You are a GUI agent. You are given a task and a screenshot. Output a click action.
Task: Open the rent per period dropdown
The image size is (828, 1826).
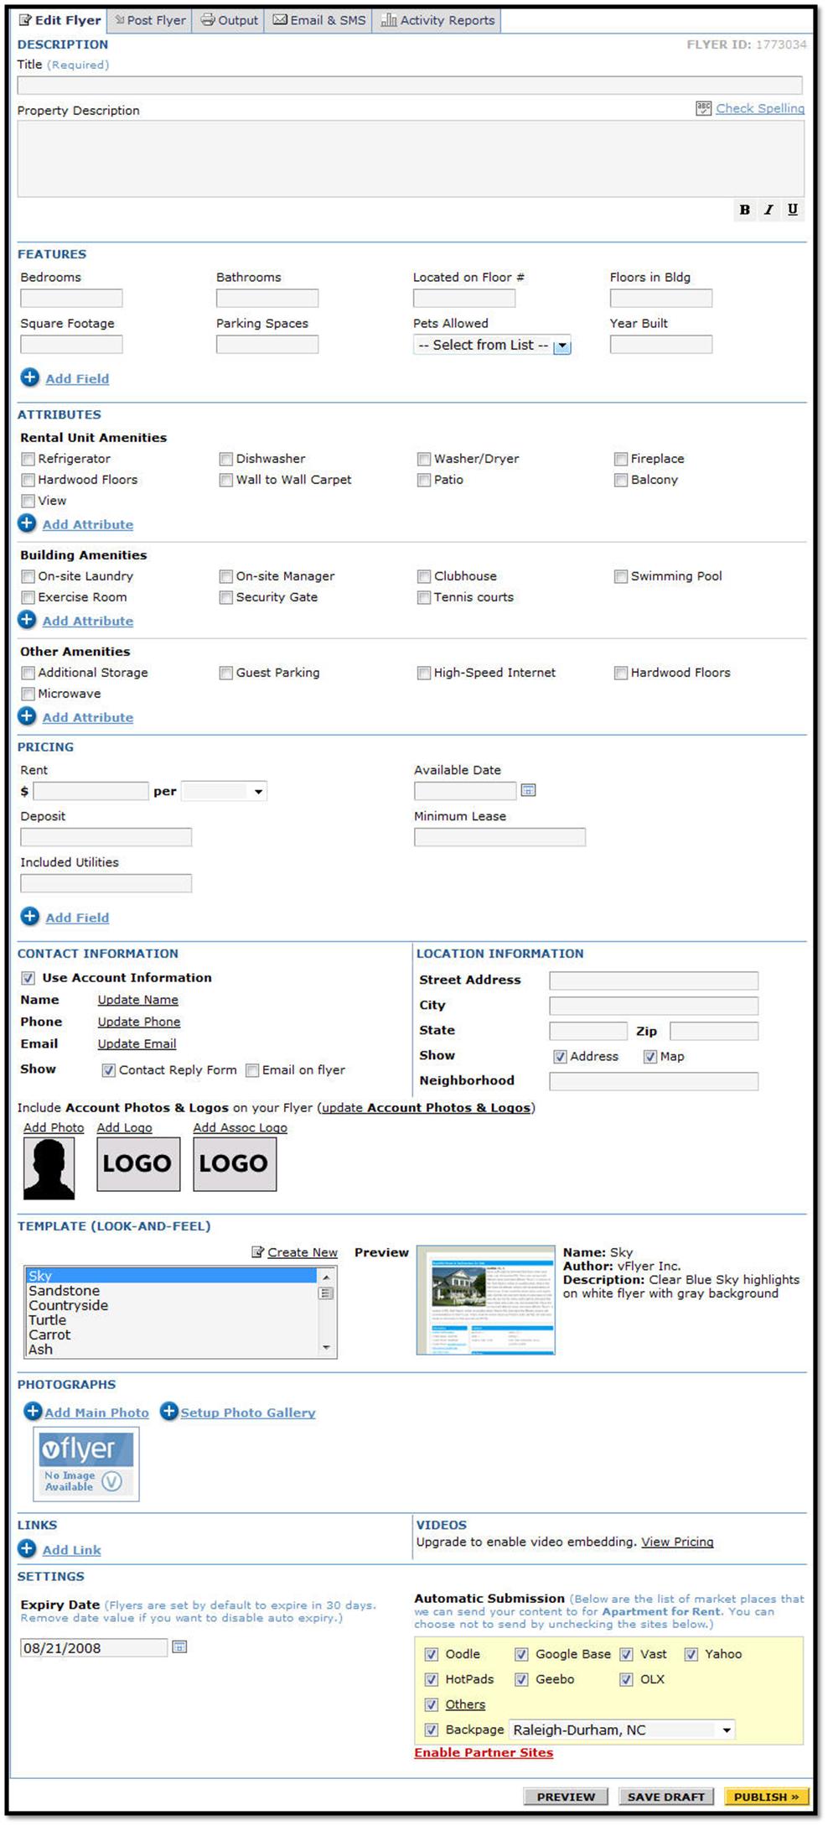(x=224, y=791)
